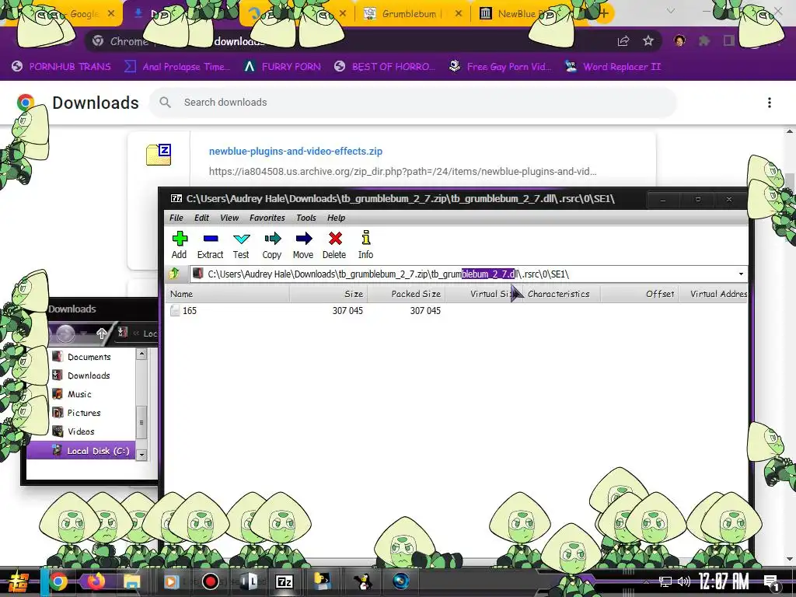This screenshot has height=597, width=796.
Task: Open the Chrome profile avatar
Action: coord(679,40)
